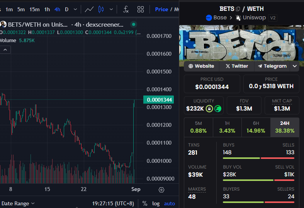Open the token Website link
Viewport: 304px width, 208px height.
201,66
